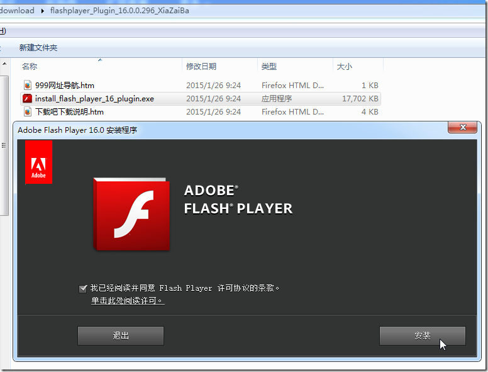Click the 1 KB size cell

(370, 86)
